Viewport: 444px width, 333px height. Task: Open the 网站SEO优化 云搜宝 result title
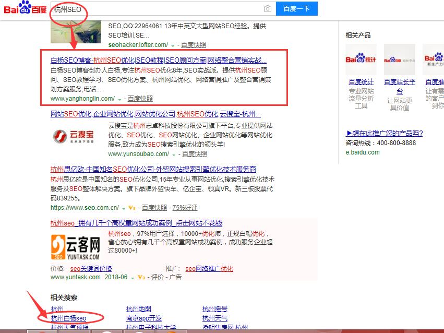tap(155, 114)
